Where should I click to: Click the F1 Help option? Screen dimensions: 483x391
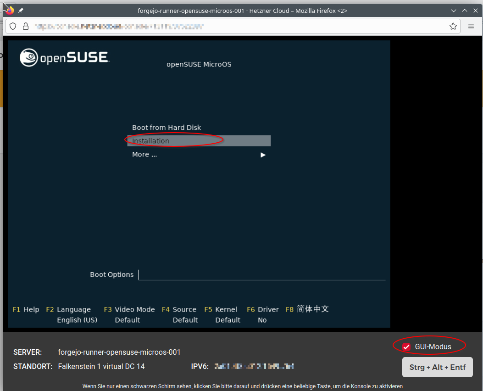pyautogui.click(x=26, y=309)
